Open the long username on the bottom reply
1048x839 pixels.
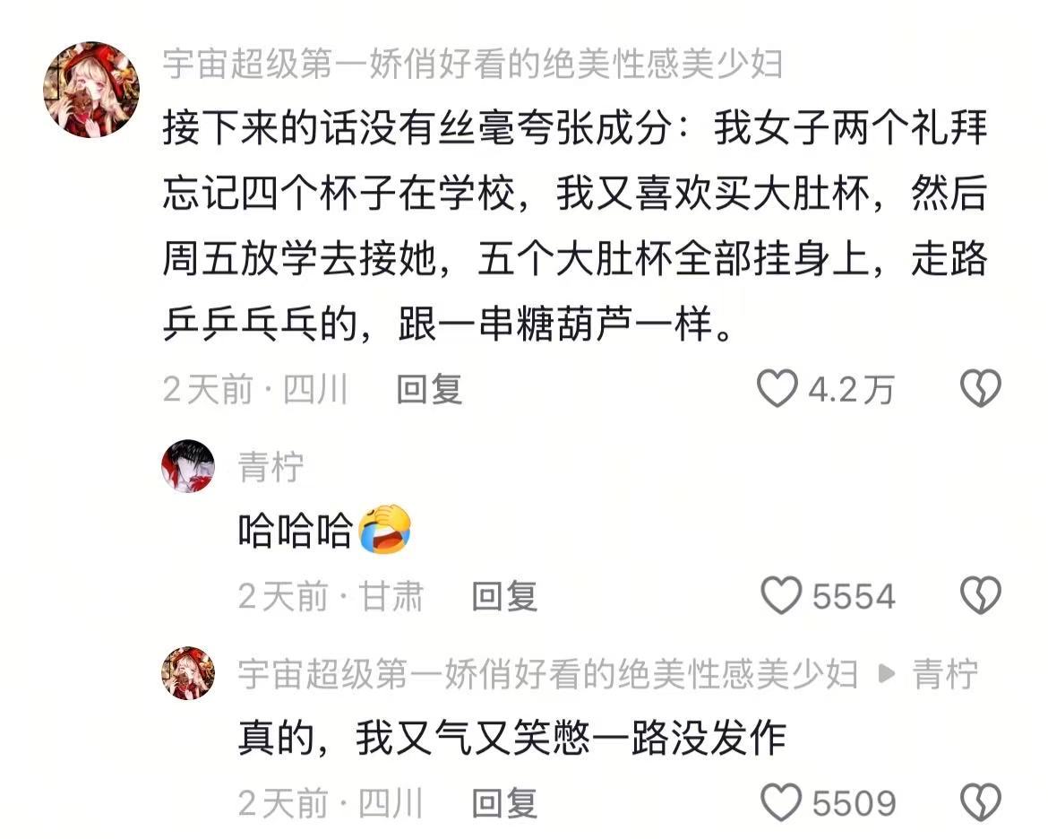[548, 673]
